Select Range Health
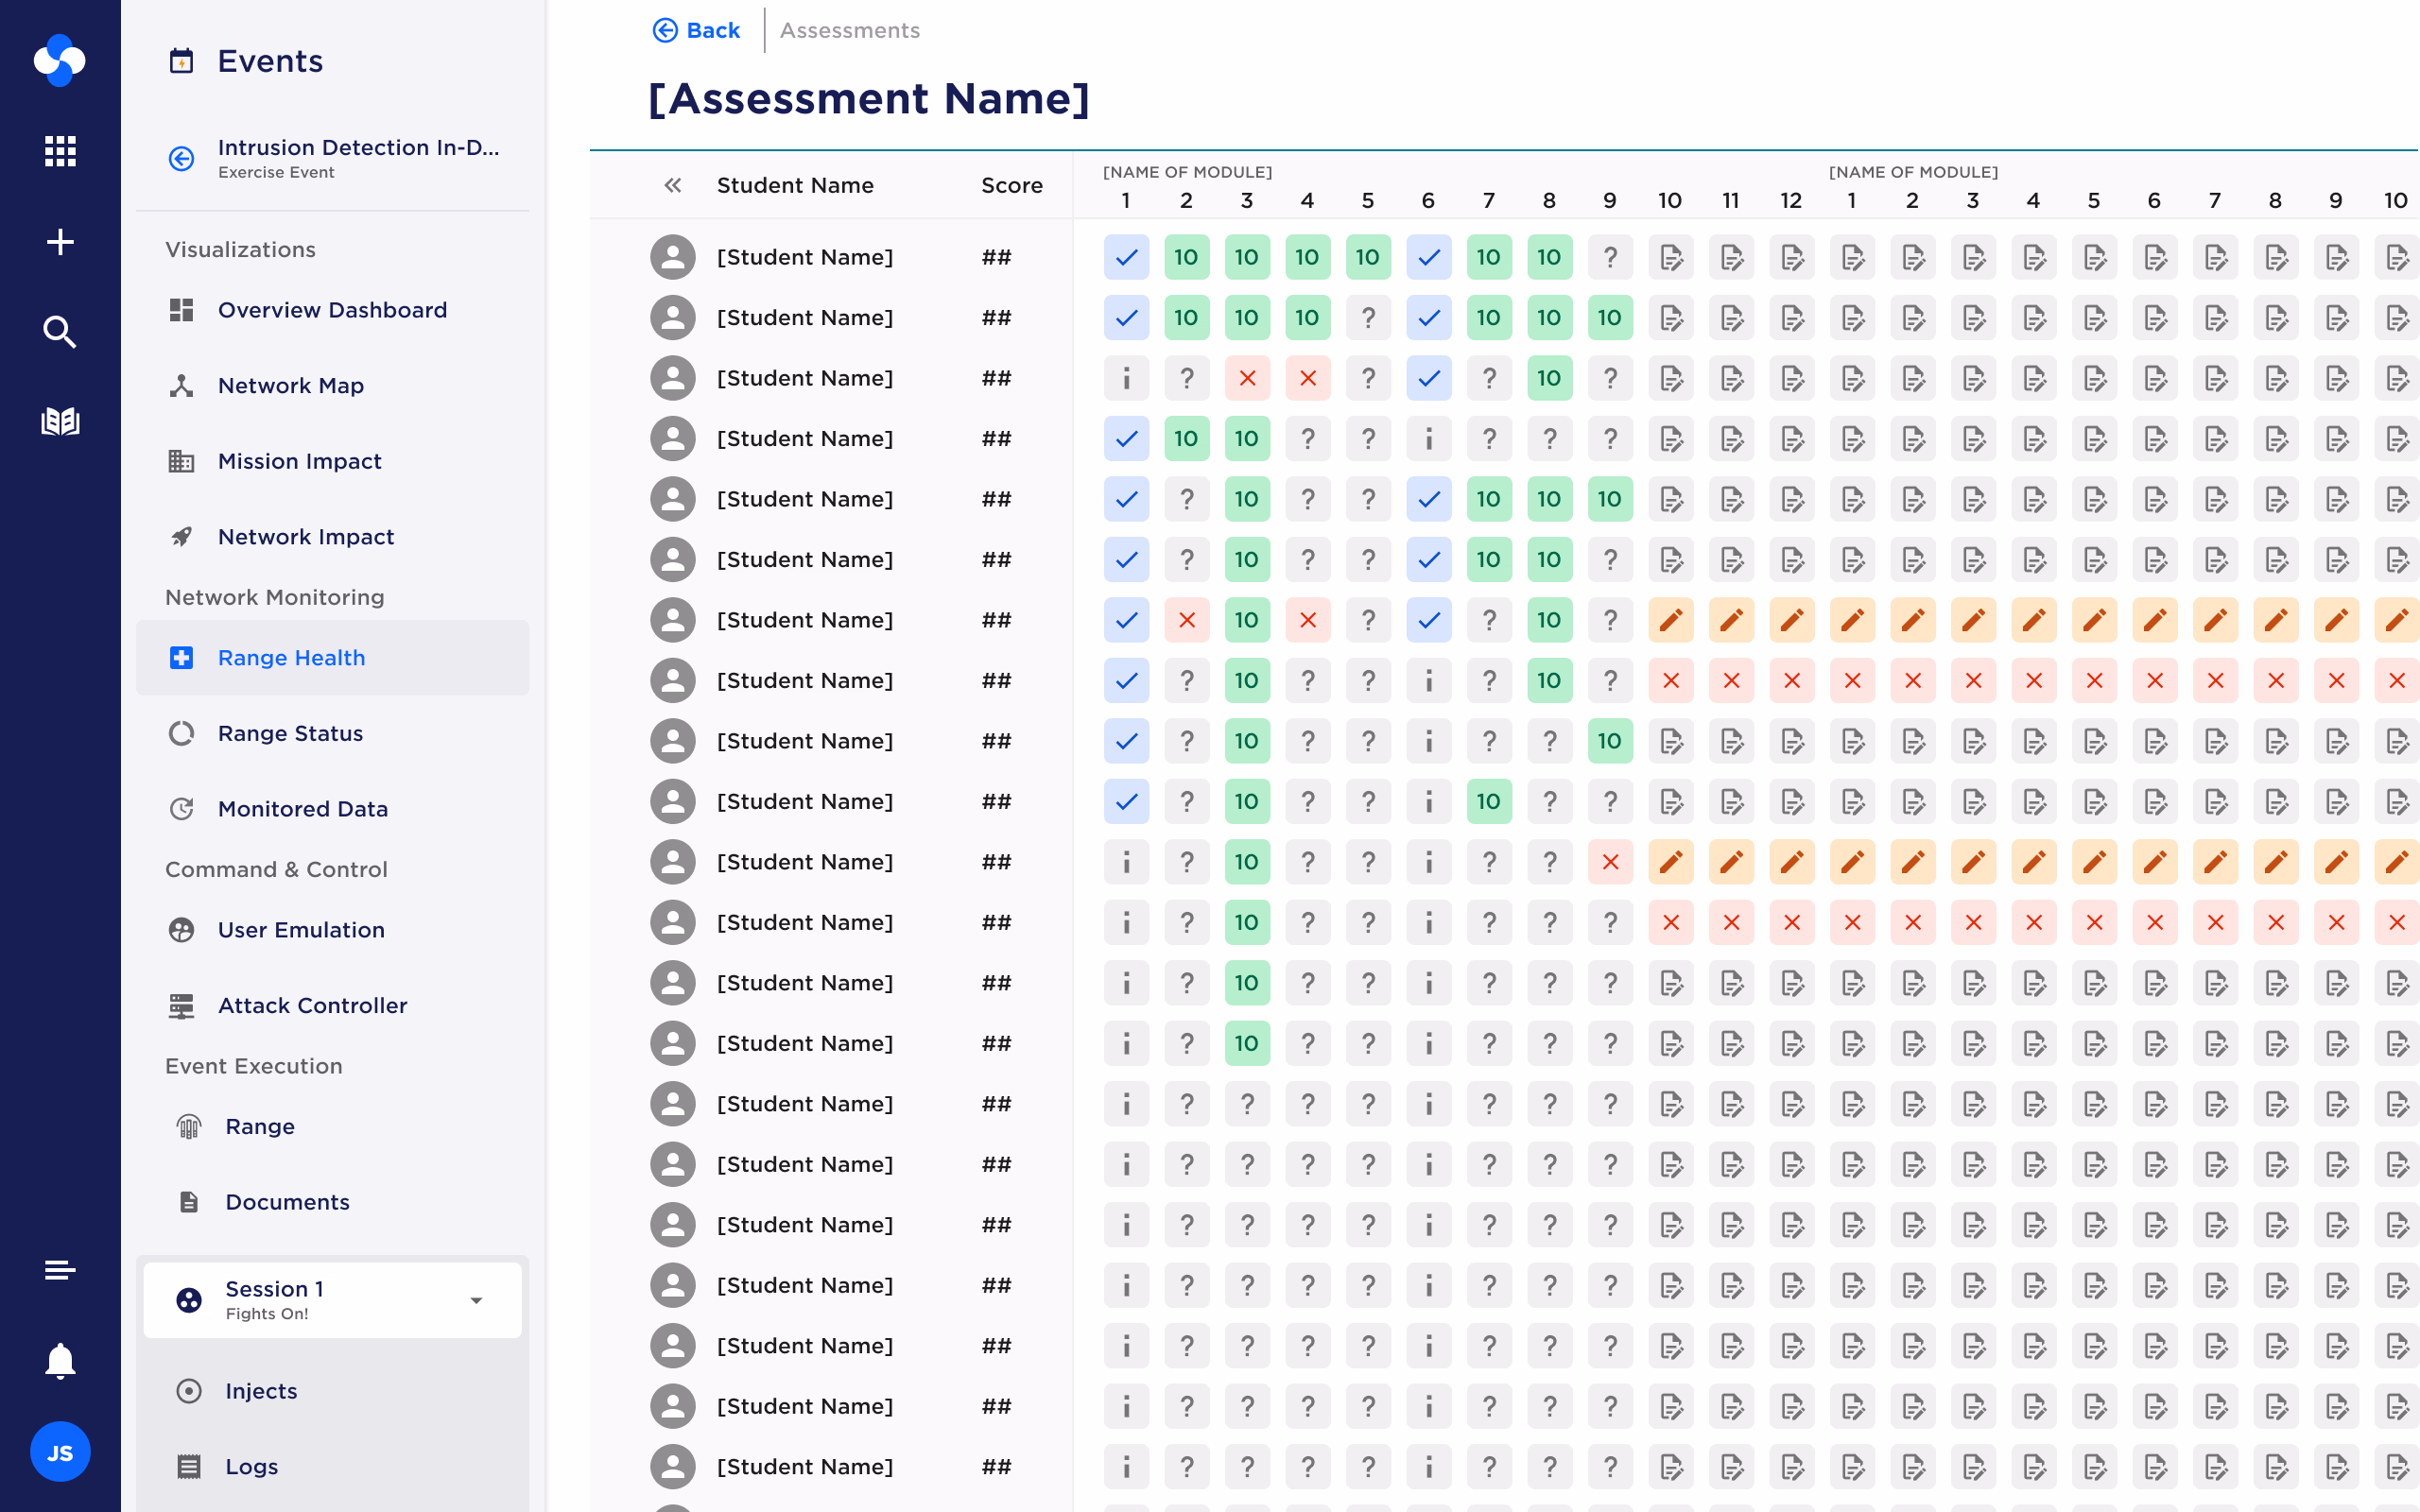 (332, 658)
